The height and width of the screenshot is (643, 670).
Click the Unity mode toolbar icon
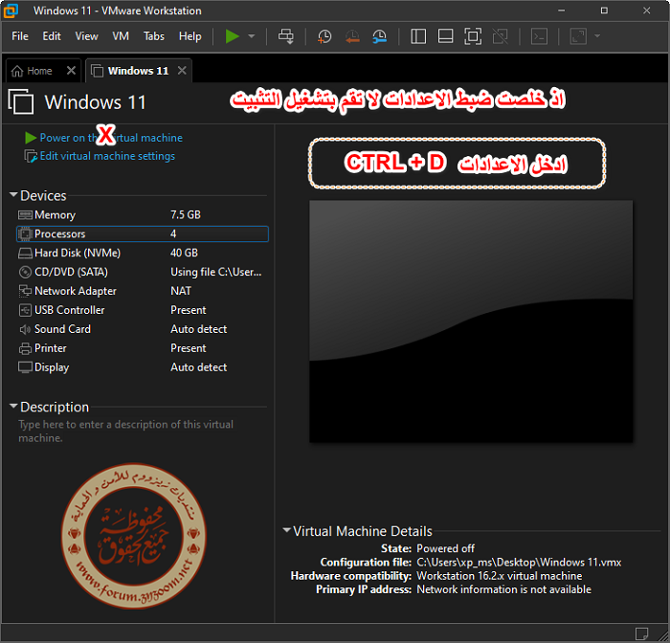click(x=501, y=36)
